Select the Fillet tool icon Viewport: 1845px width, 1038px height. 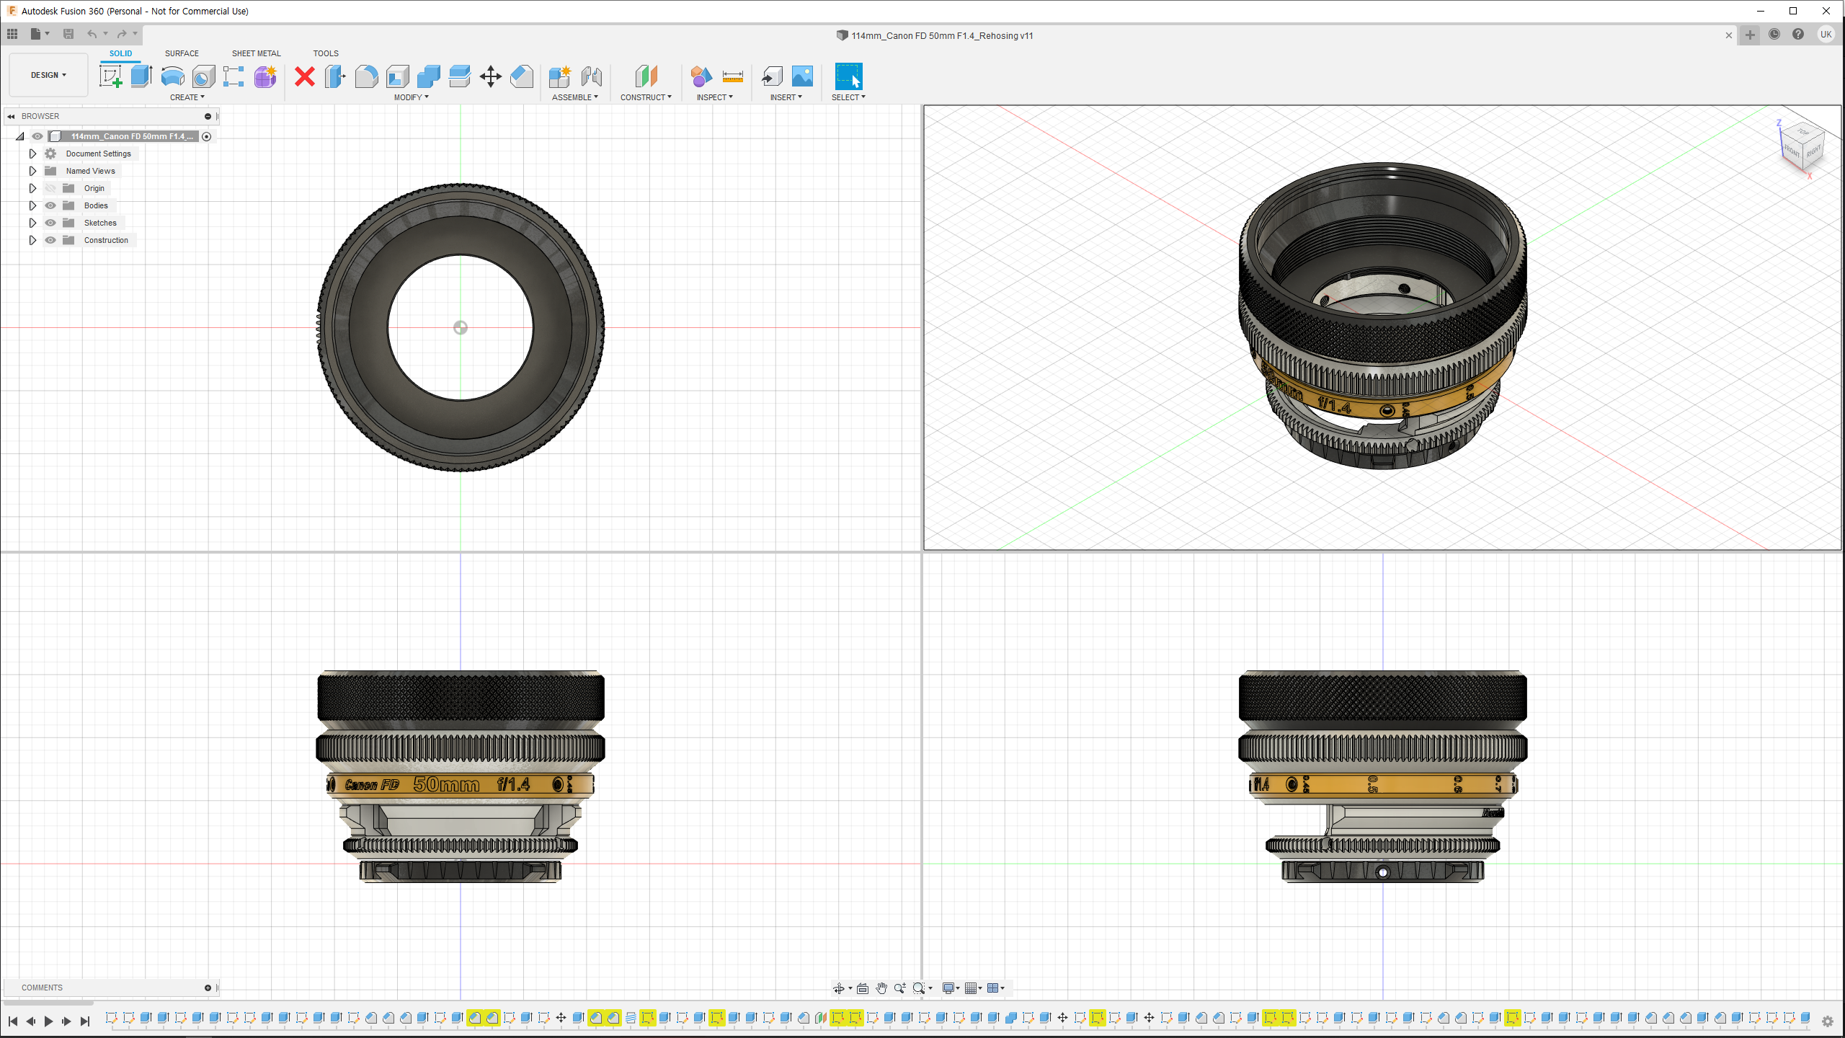click(366, 76)
